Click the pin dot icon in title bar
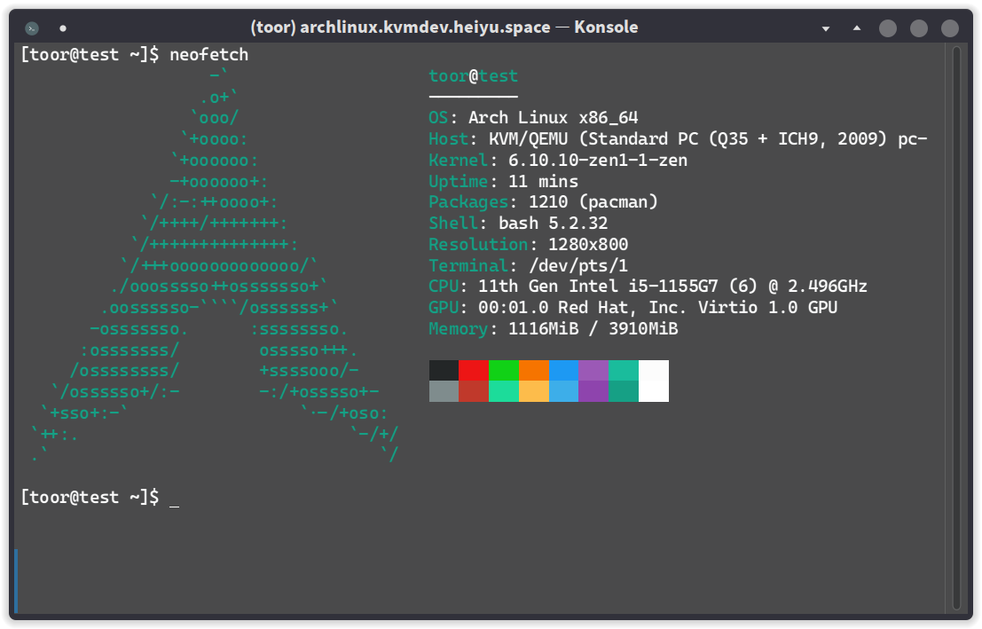The width and height of the screenshot is (982, 629). 63,28
